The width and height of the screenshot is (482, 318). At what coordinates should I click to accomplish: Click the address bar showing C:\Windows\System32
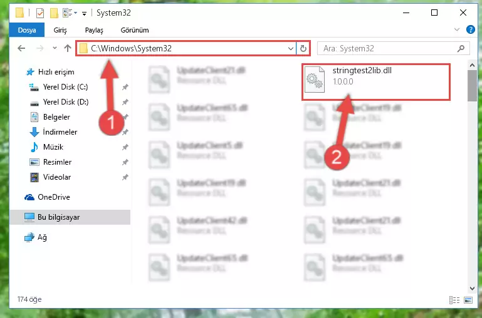(x=186, y=48)
